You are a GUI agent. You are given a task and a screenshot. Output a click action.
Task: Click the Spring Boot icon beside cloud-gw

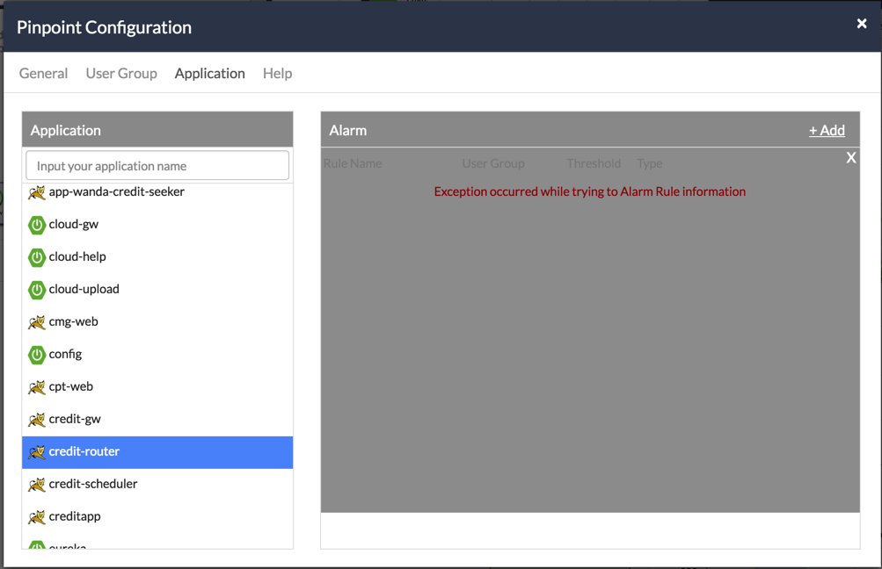pos(37,226)
